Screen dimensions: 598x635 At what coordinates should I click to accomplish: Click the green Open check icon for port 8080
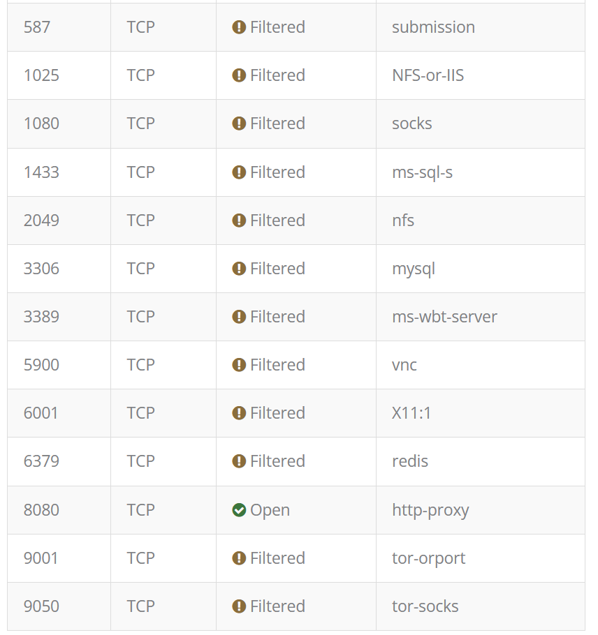(239, 510)
